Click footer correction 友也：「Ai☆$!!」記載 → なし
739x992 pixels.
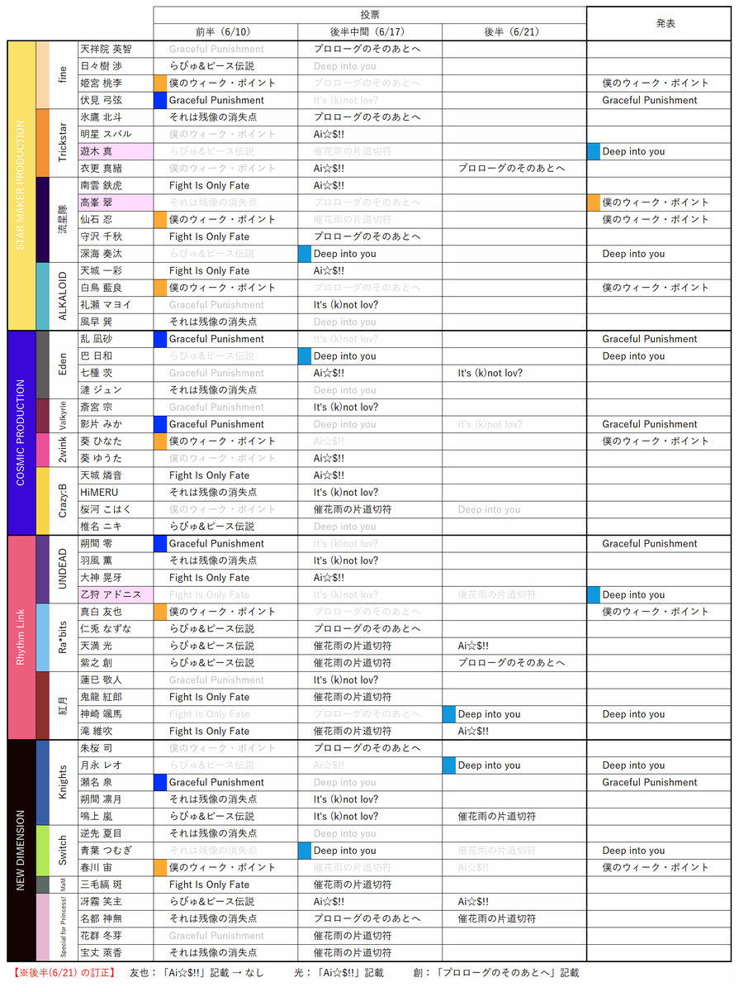(197, 973)
